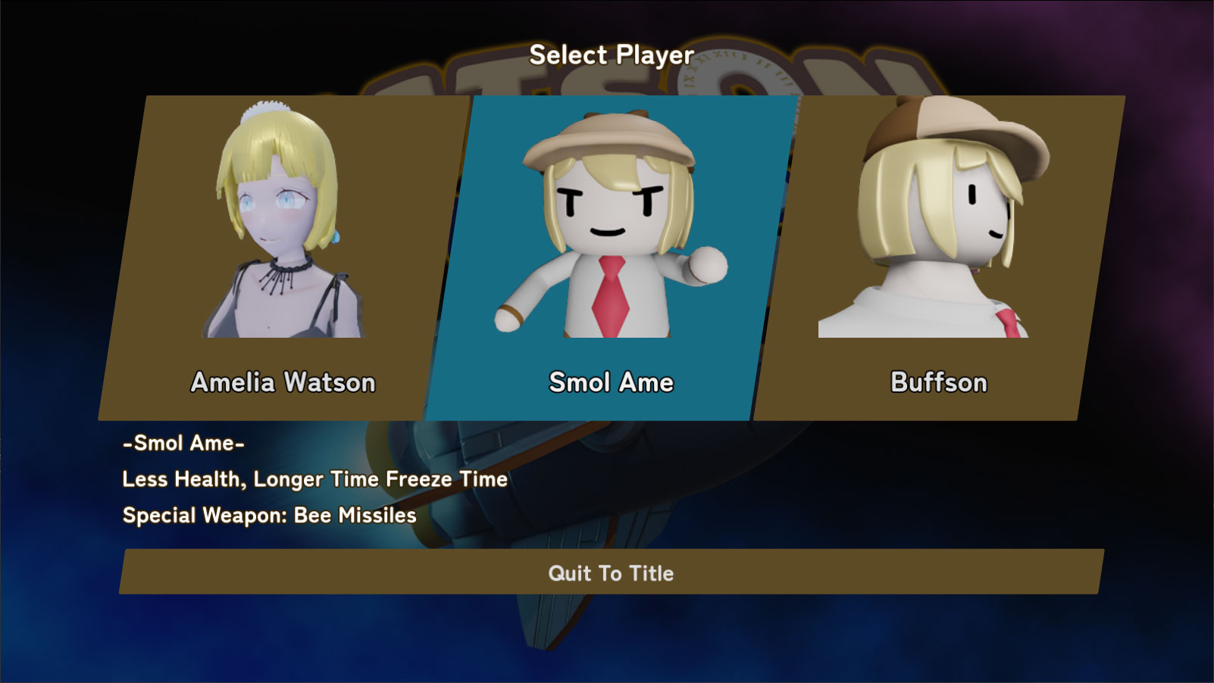
Task: Click 'Less Health, Longer Time Freeze Time' text
Action: tap(314, 479)
